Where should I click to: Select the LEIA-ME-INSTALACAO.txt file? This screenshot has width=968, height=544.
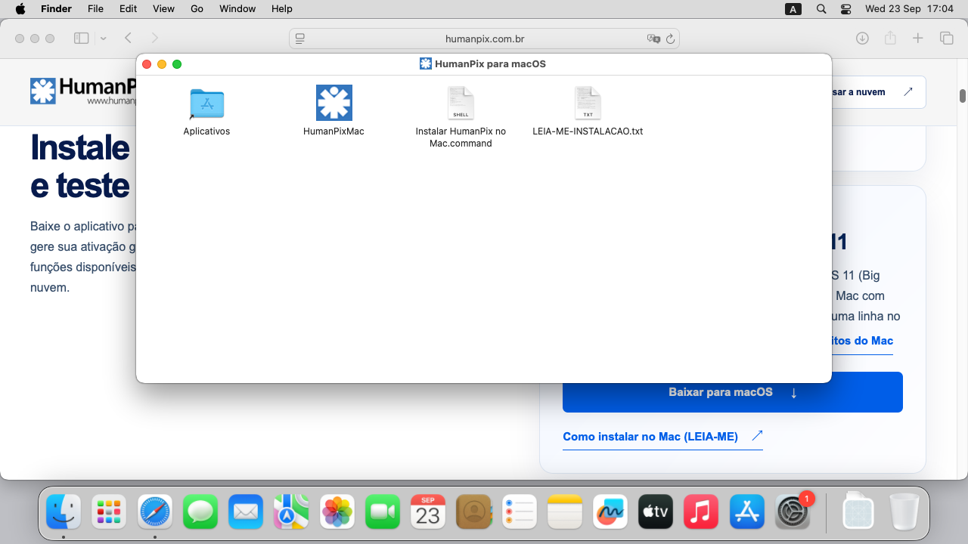pyautogui.click(x=588, y=104)
